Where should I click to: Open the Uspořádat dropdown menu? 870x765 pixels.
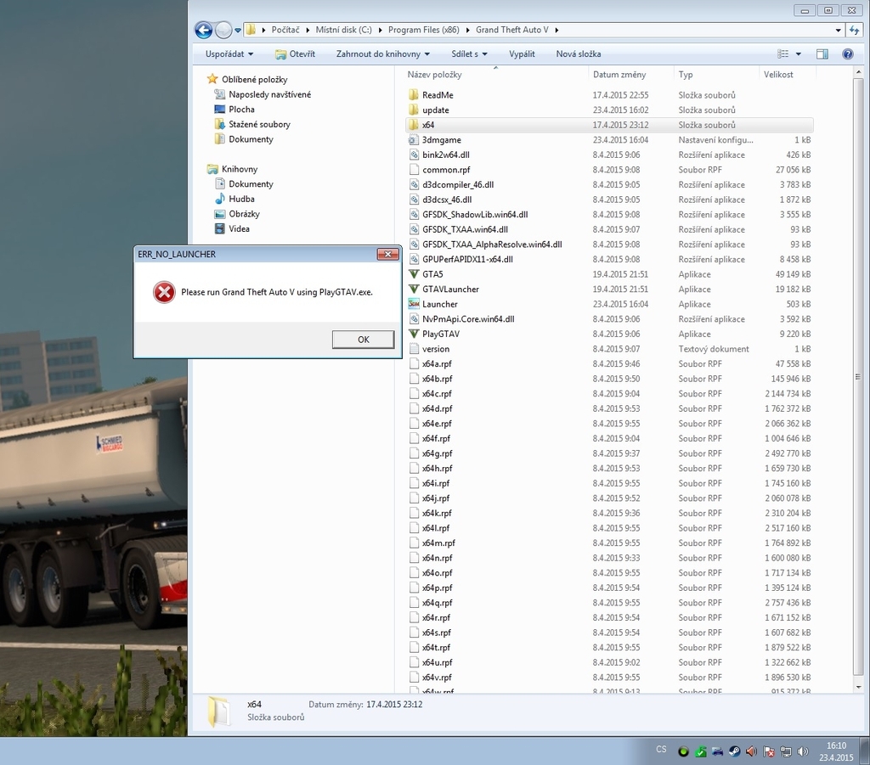tap(229, 54)
